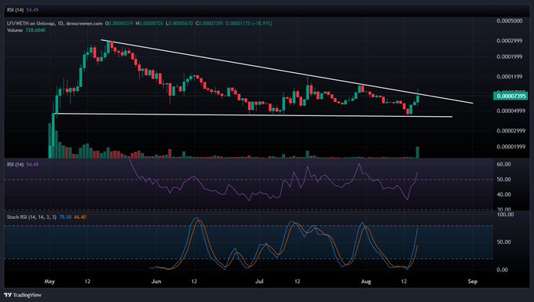Click the Stoch RSI value 44.40
Image resolution: width=534 pixels, height=302 pixels.
(79, 217)
